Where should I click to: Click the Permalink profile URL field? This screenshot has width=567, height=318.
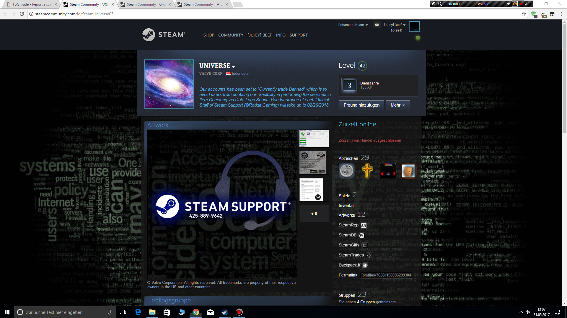386,275
